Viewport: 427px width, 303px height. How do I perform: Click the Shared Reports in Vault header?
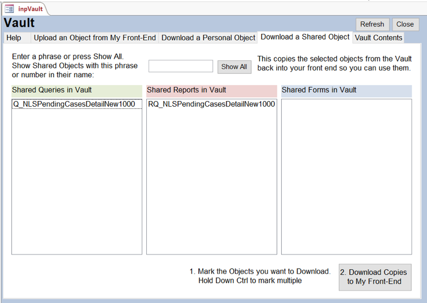coord(211,90)
